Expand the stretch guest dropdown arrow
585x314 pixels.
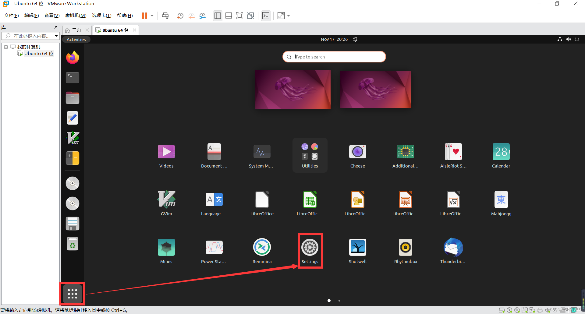click(x=289, y=16)
